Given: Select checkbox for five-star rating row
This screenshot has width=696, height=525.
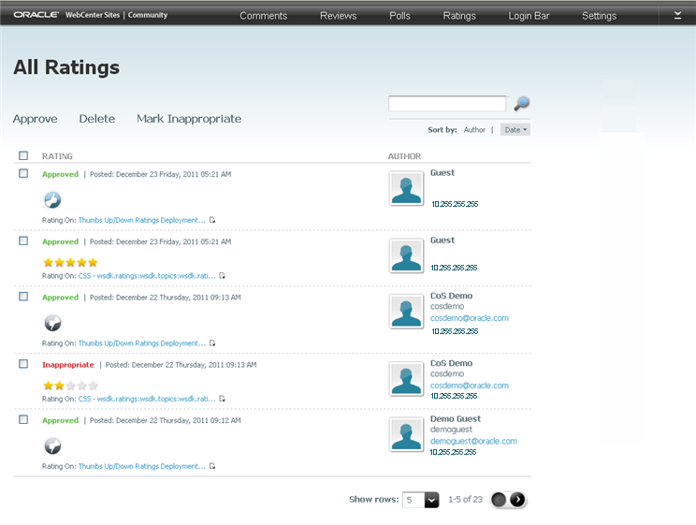Looking at the screenshot, I should point(23,241).
